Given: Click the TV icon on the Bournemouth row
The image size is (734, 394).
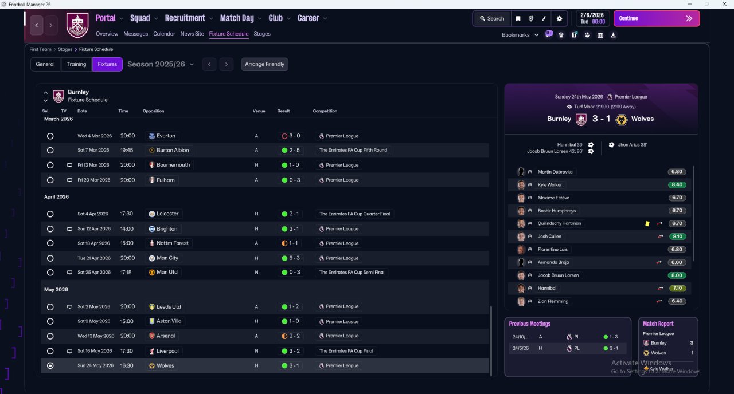Looking at the screenshot, I should pos(69,165).
